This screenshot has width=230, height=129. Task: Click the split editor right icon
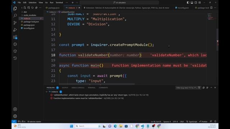pos(211,8)
